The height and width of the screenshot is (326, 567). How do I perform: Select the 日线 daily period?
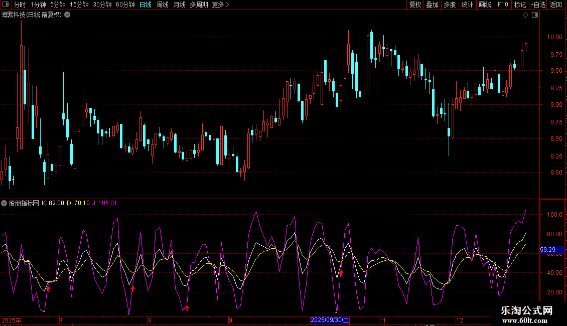pyautogui.click(x=146, y=5)
